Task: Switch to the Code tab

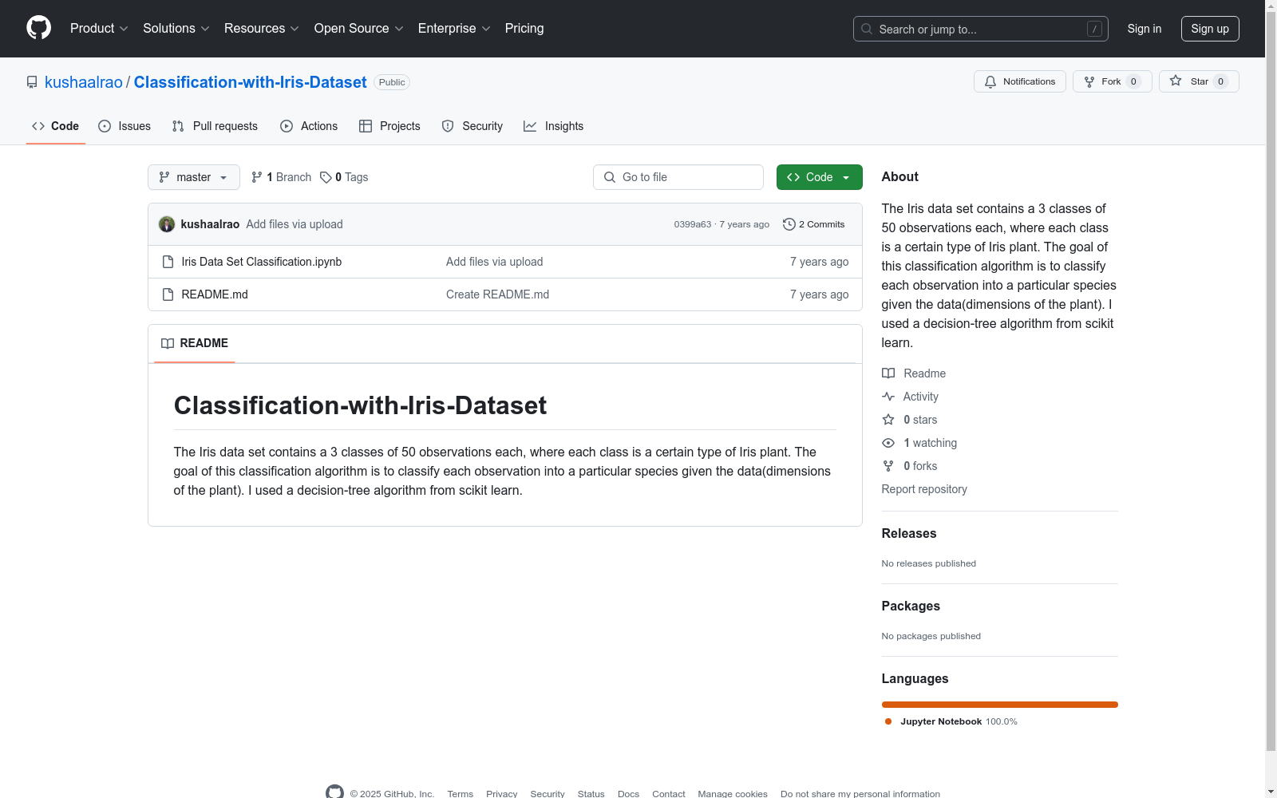Action: pyautogui.click(x=56, y=126)
